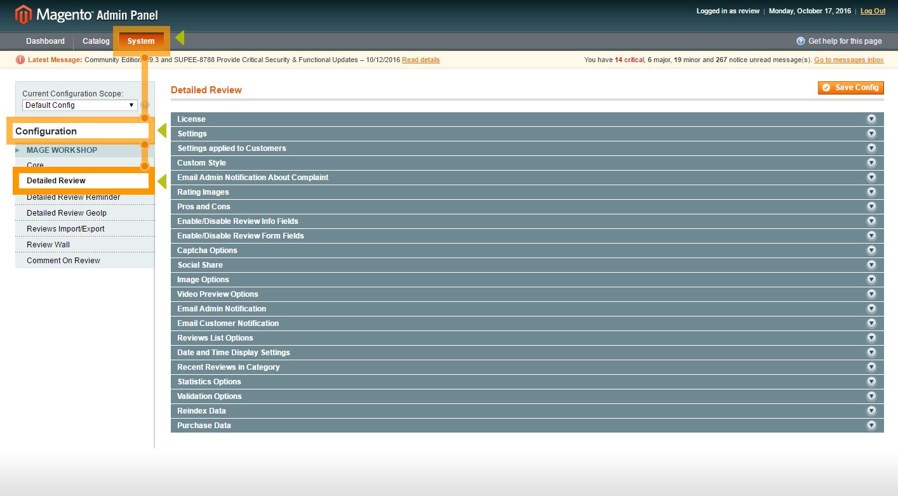Click the MAGE WORKSHOP collapse triangle
This screenshot has width=898, height=496.
tap(18, 150)
